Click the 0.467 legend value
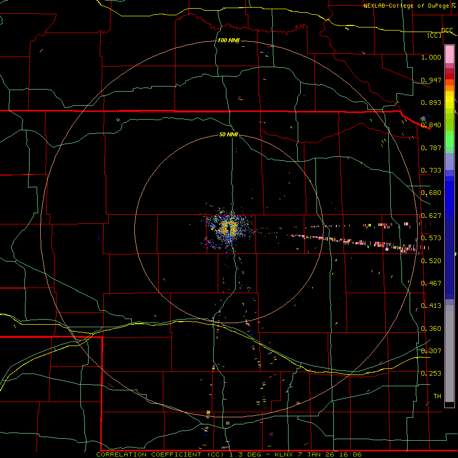The width and height of the screenshot is (458, 458). tap(431, 283)
